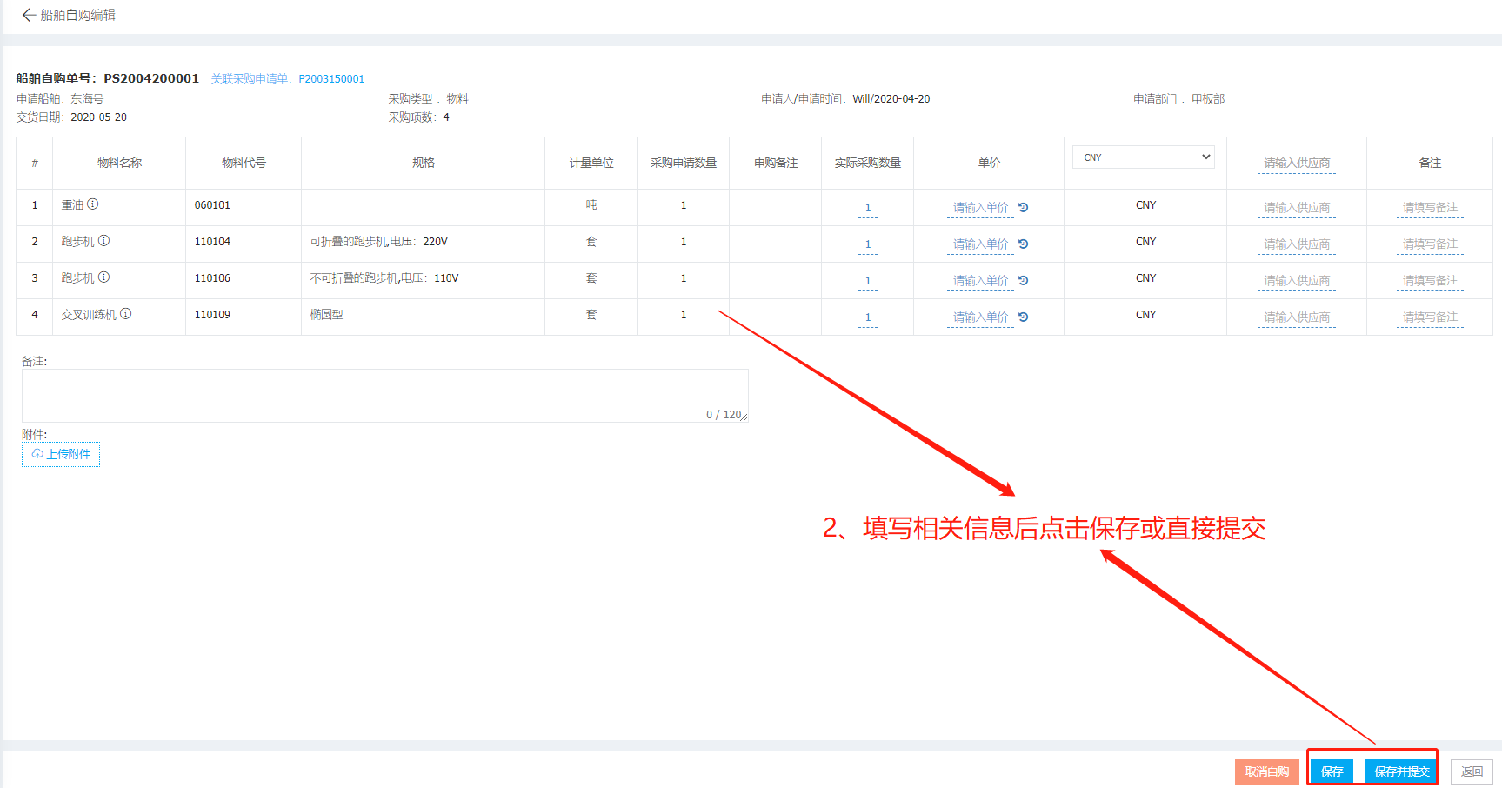1502x788 pixels.
Task: Click spec text 椭圆型
Action: (x=326, y=315)
